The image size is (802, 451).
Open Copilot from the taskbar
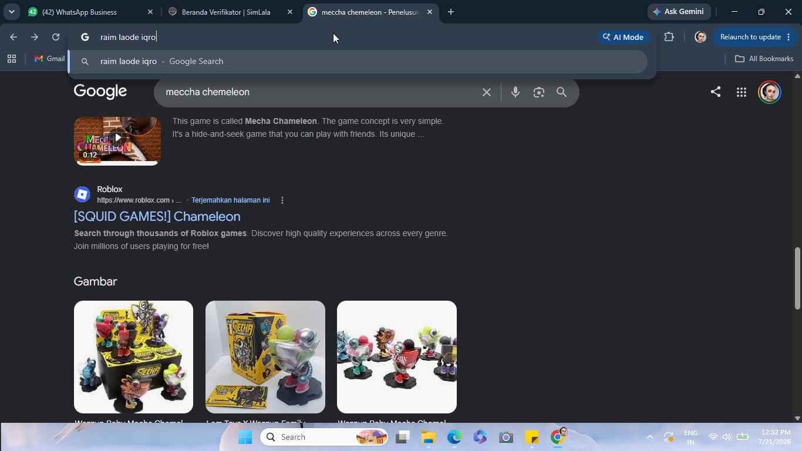[x=480, y=437]
